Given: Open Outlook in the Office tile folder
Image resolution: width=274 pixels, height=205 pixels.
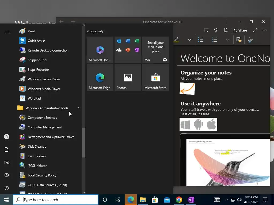Looking at the screenshot, I should point(119,41).
